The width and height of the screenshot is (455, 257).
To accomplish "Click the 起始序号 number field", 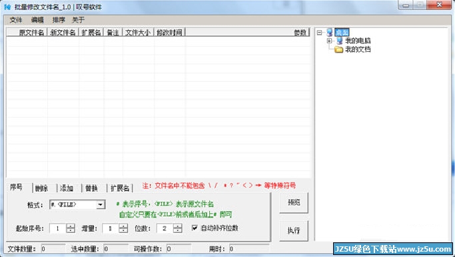I will coord(58,228).
